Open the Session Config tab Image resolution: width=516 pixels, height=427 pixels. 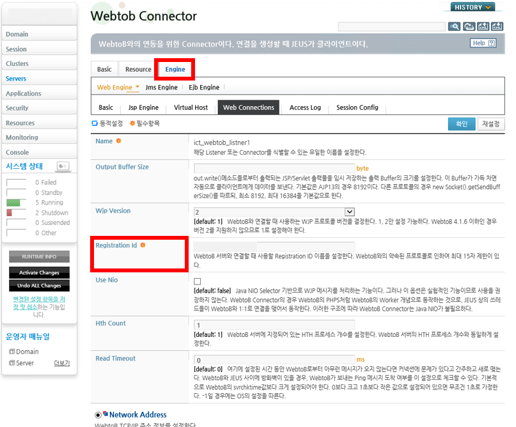pos(357,107)
